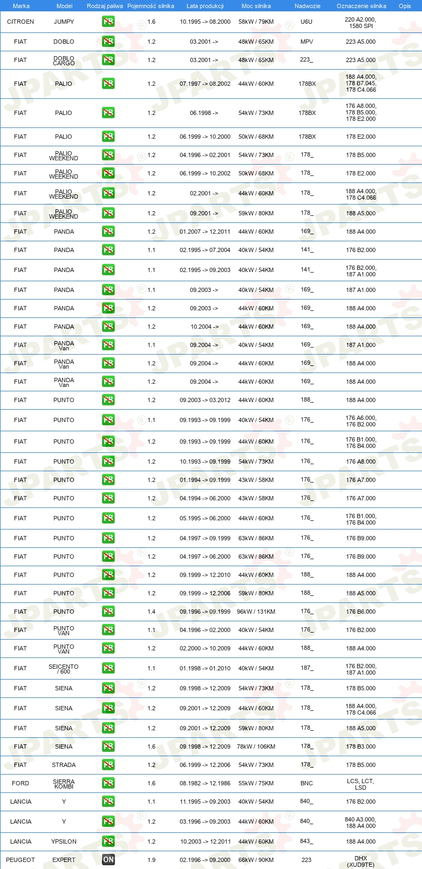
Task: Click the DOBLO CARGO model cell
Action: [x=64, y=60]
